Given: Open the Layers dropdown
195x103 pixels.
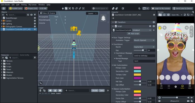Looking at the screenshot, I should (92, 14).
